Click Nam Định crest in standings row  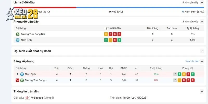22,74
